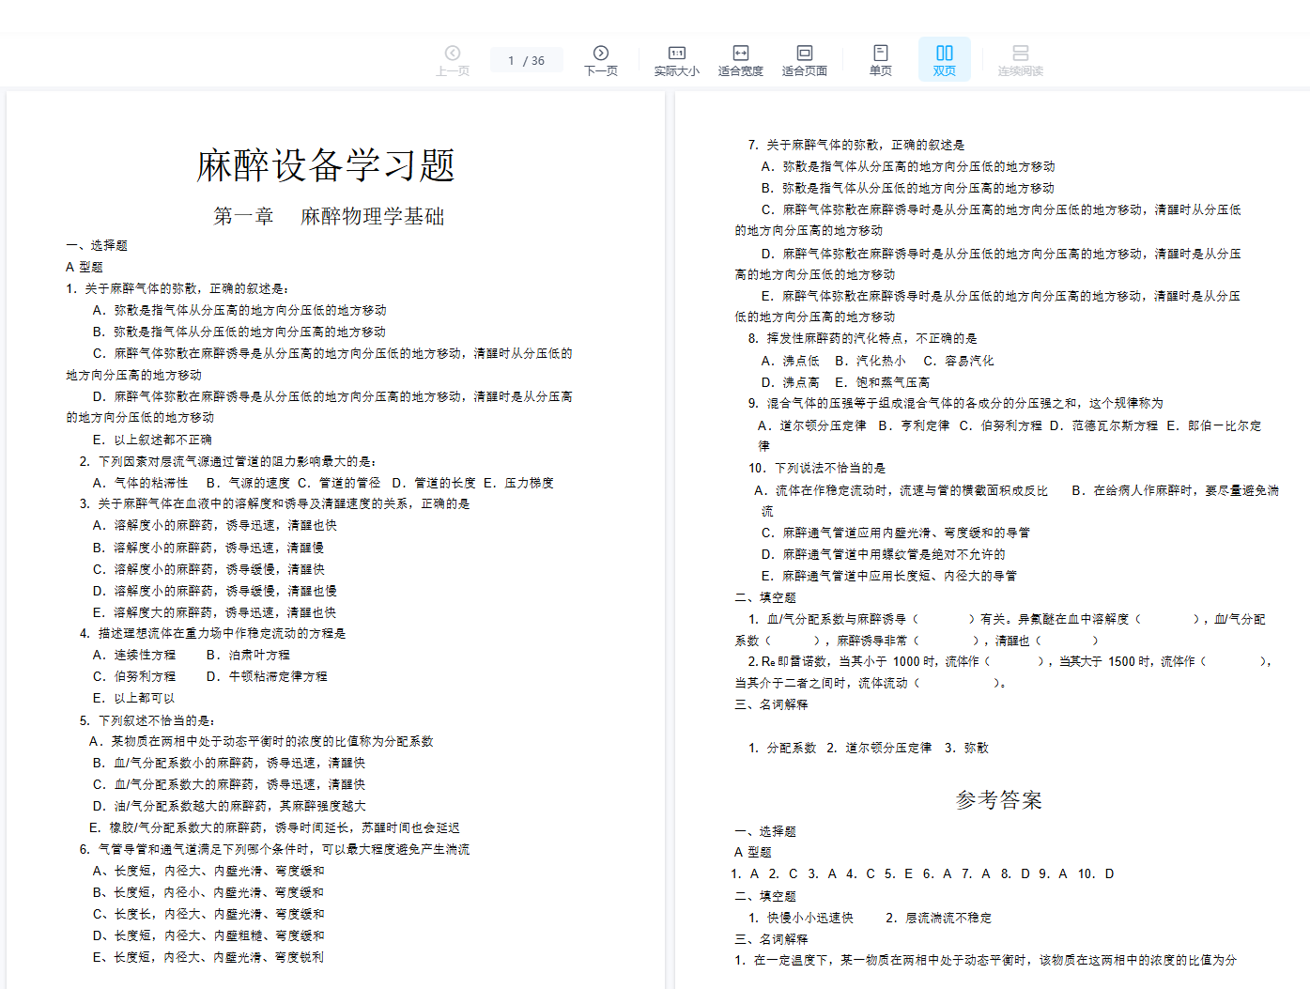Click chapter heading 第一章 麻醉物理学基础
The image size is (1310, 989).
point(329,217)
